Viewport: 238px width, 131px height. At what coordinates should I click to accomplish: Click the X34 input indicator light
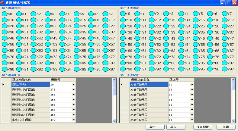(x=62, y=32)
